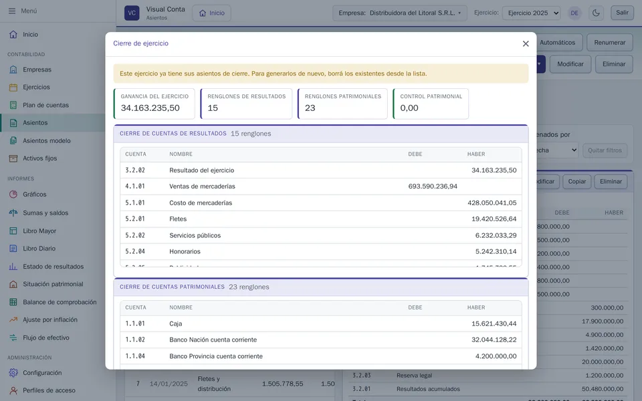Select the Servicios públicos row
The image size is (642, 401).
[x=320, y=235]
